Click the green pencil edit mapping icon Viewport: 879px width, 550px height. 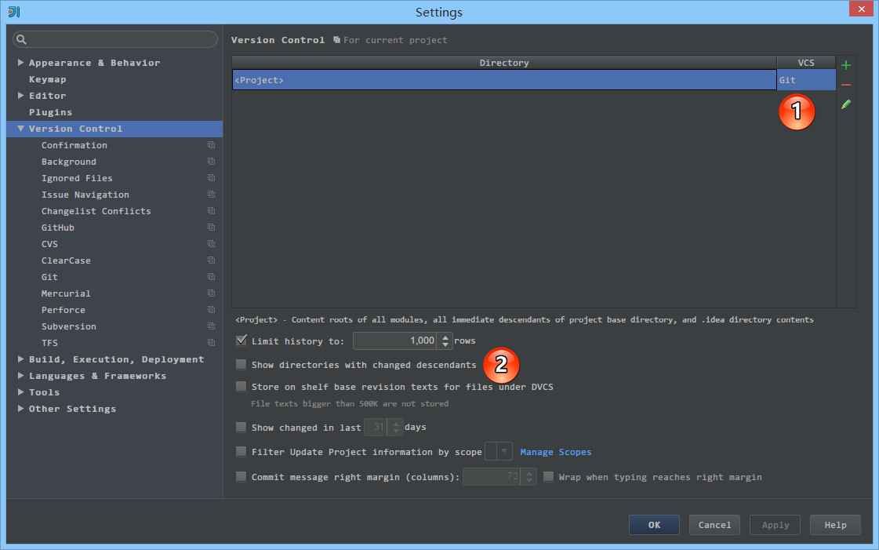pyautogui.click(x=846, y=104)
